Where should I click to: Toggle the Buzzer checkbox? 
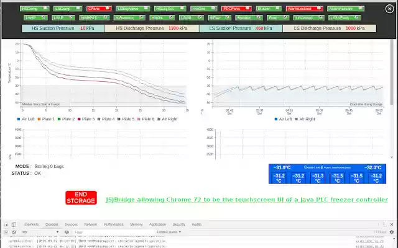pos(277,8)
